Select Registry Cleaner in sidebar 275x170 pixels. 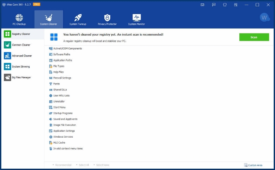[x=23, y=34]
